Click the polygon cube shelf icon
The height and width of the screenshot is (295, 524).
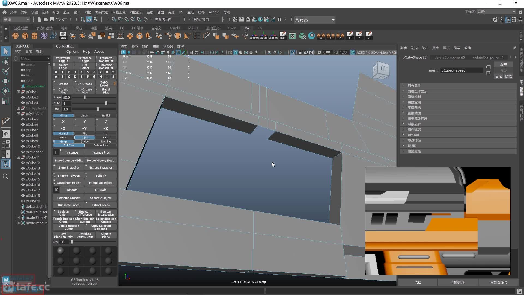click(25, 36)
